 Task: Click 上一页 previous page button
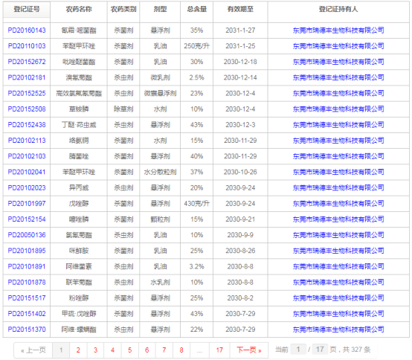pyautogui.click(x=33, y=350)
